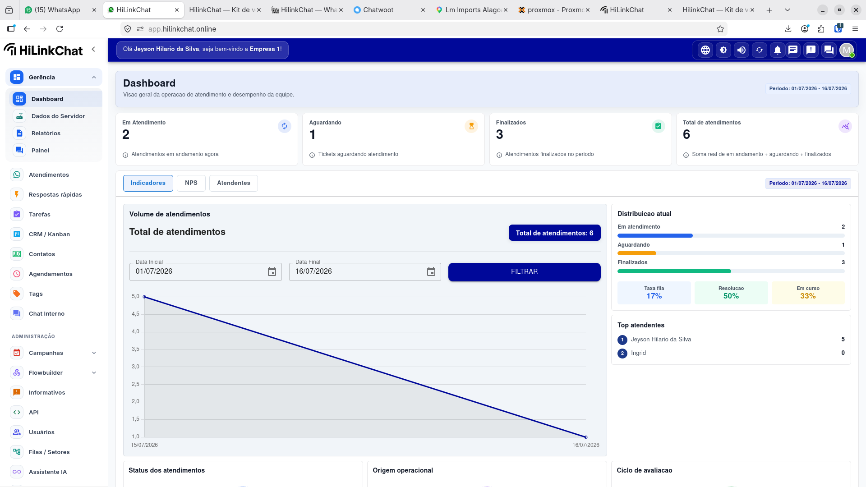Open calendar picker for Data Inicial
This screenshot has height=487, width=866.
tap(272, 272)
